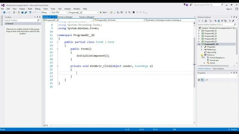Click the Solution Explorer horizontal scrollbar thumb

214,66
